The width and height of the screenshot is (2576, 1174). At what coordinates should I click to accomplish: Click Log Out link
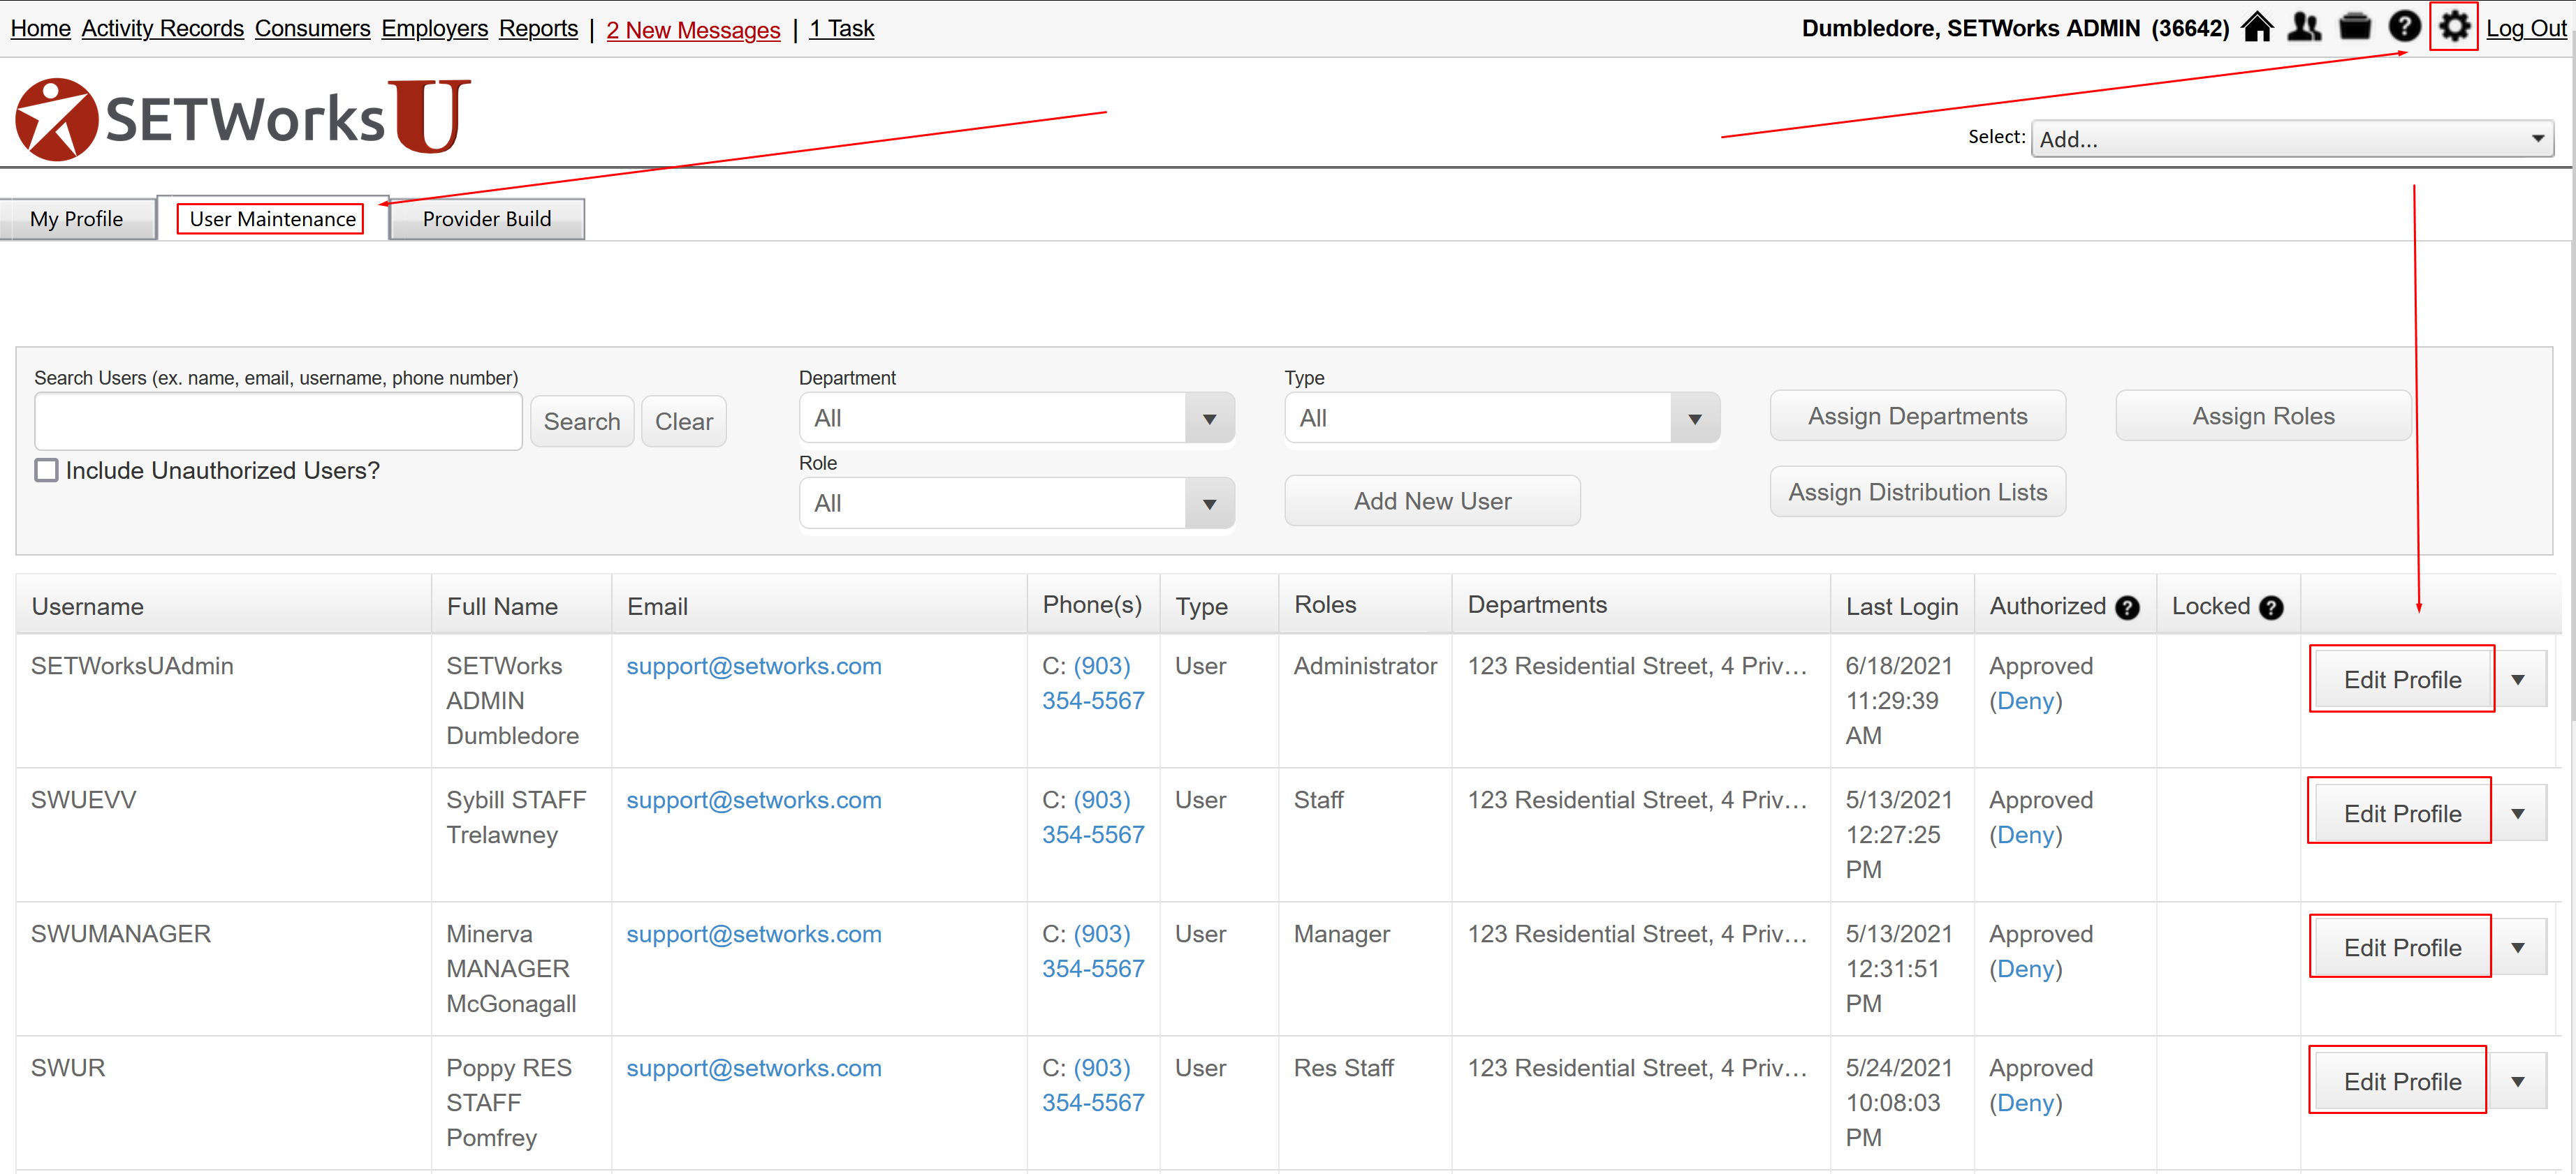[2526, 28]
